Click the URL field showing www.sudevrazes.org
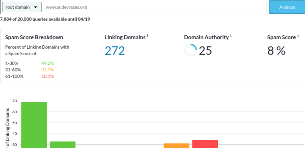 [x=152, y=7]
